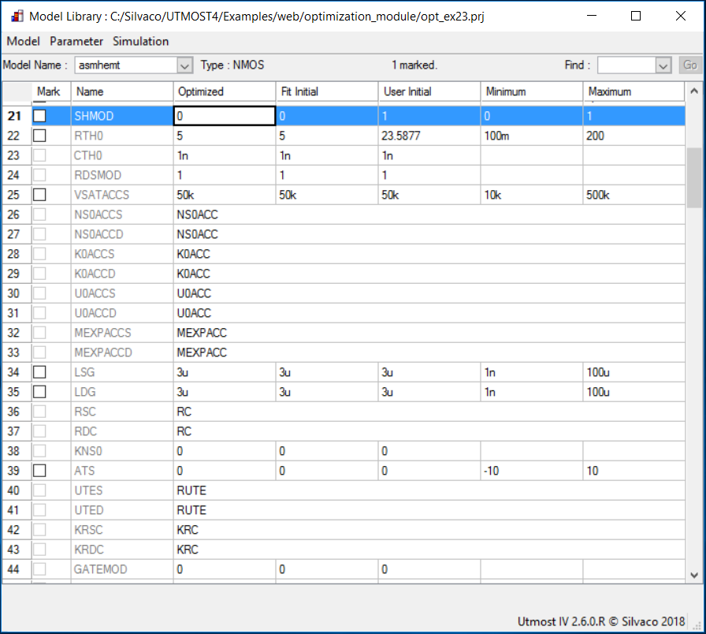Viewport: 706px width, 634px height.
Task: Click the Fit Initial column header
Action: (x=327, y=91)
